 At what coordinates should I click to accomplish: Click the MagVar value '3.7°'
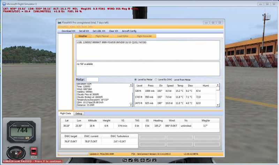coord(205,126)
